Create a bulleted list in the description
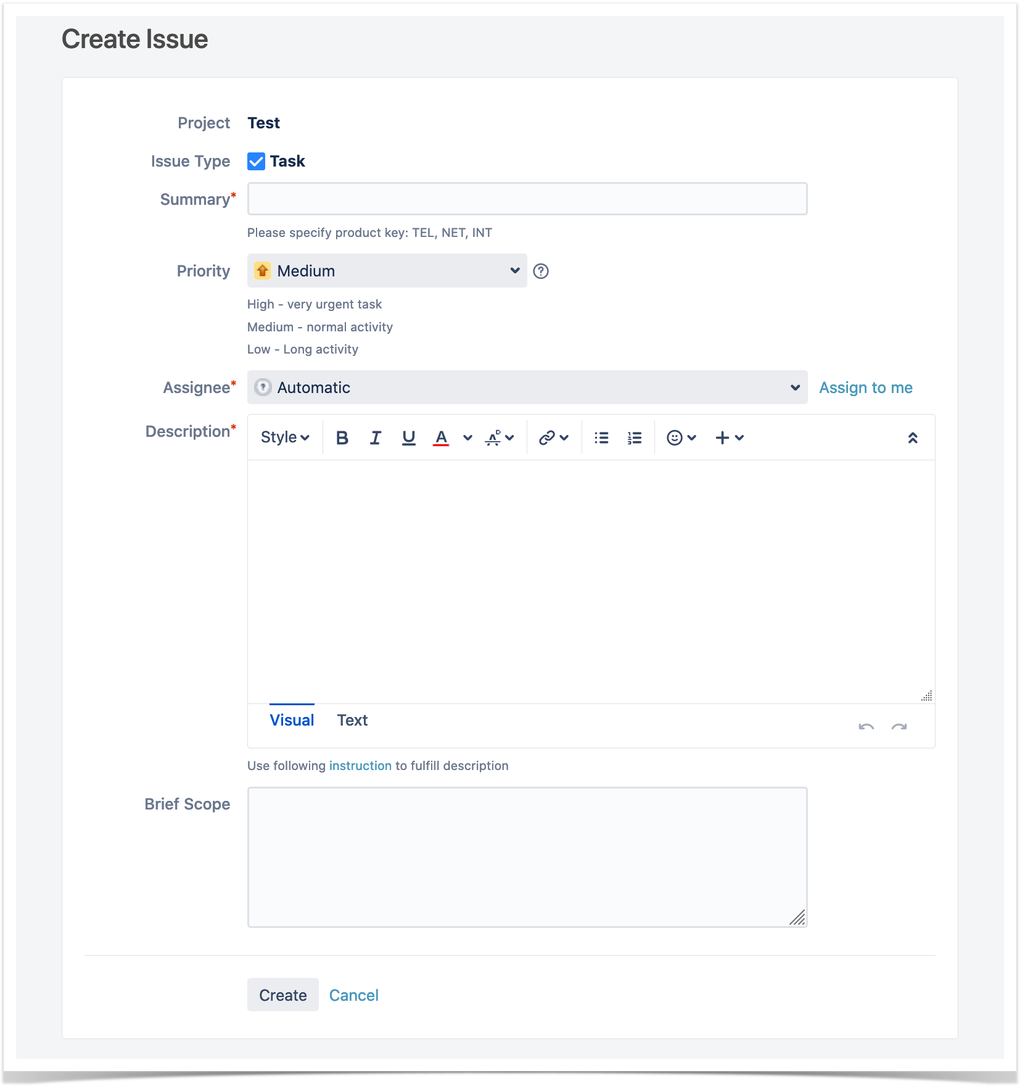 pyautogui.click(x=601, y=437)
